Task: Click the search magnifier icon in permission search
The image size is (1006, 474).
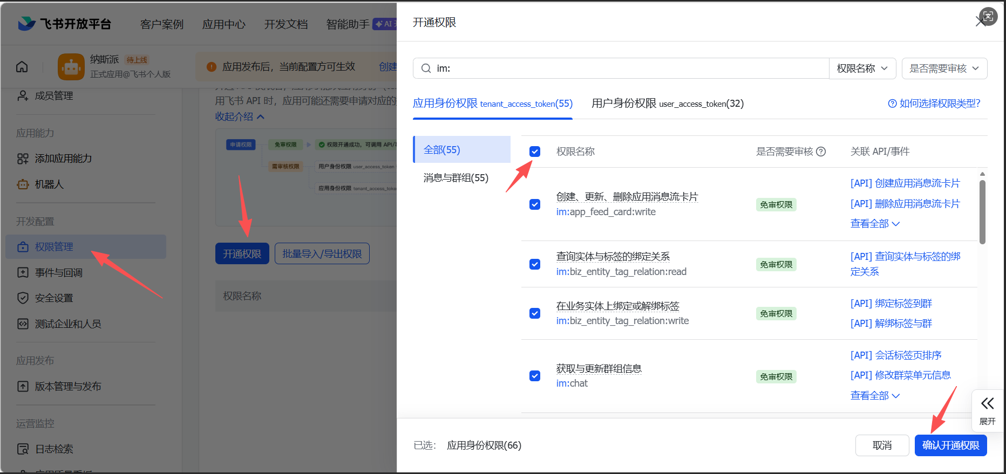Action: point(426,68)
